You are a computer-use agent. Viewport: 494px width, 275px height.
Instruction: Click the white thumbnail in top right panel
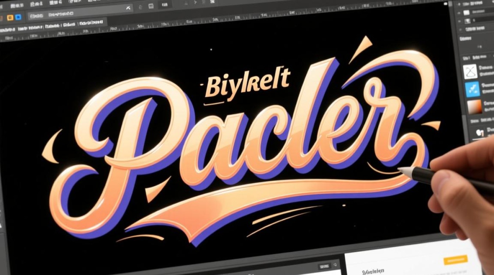466,13
